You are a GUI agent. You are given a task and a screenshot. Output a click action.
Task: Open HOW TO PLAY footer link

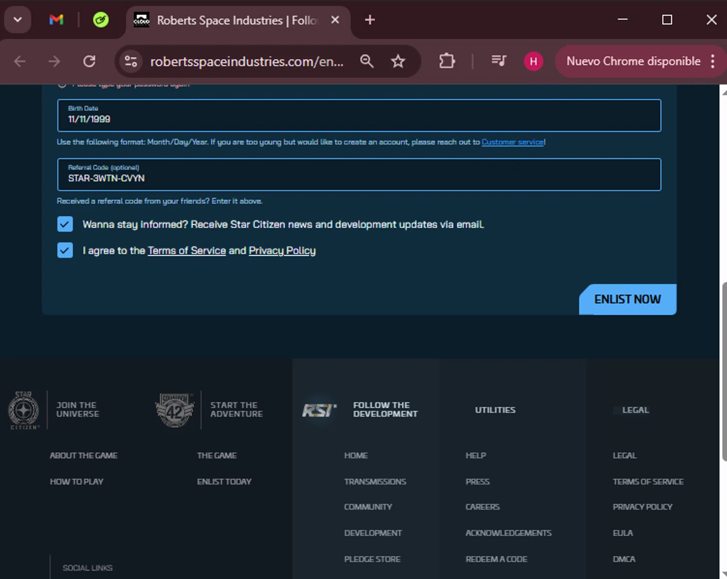(77, 482)
